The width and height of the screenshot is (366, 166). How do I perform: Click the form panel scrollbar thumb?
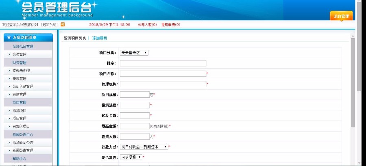(x=353, y=82)
